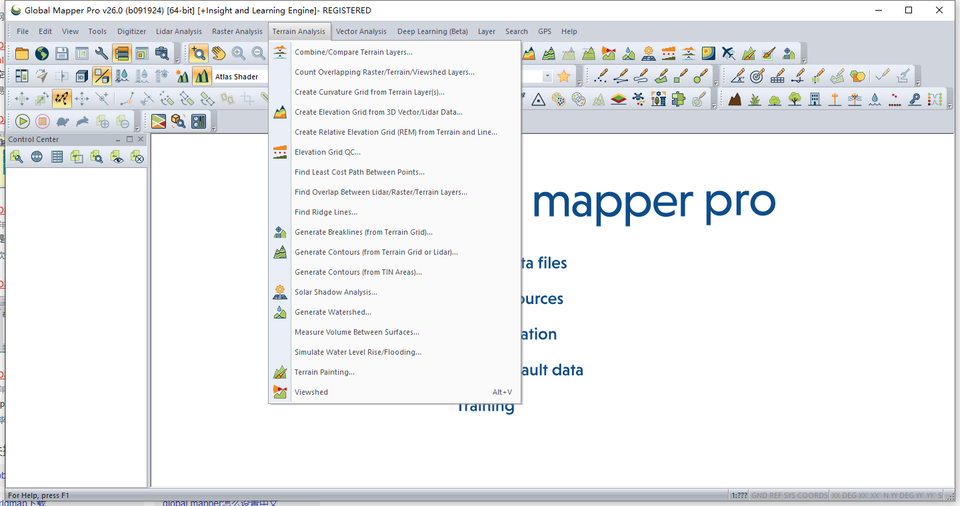
Task: Expand toolbar options arrow after camera search icon
Action: click(177, 60)
